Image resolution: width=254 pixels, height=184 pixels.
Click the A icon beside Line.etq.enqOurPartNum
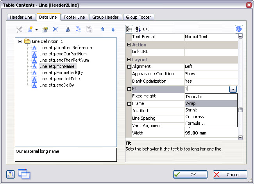pos(34,54)
